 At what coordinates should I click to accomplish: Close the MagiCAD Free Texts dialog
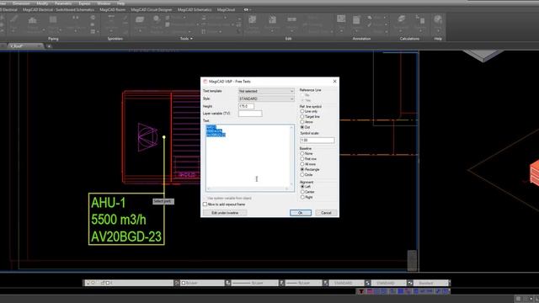[x=335, y=81]
